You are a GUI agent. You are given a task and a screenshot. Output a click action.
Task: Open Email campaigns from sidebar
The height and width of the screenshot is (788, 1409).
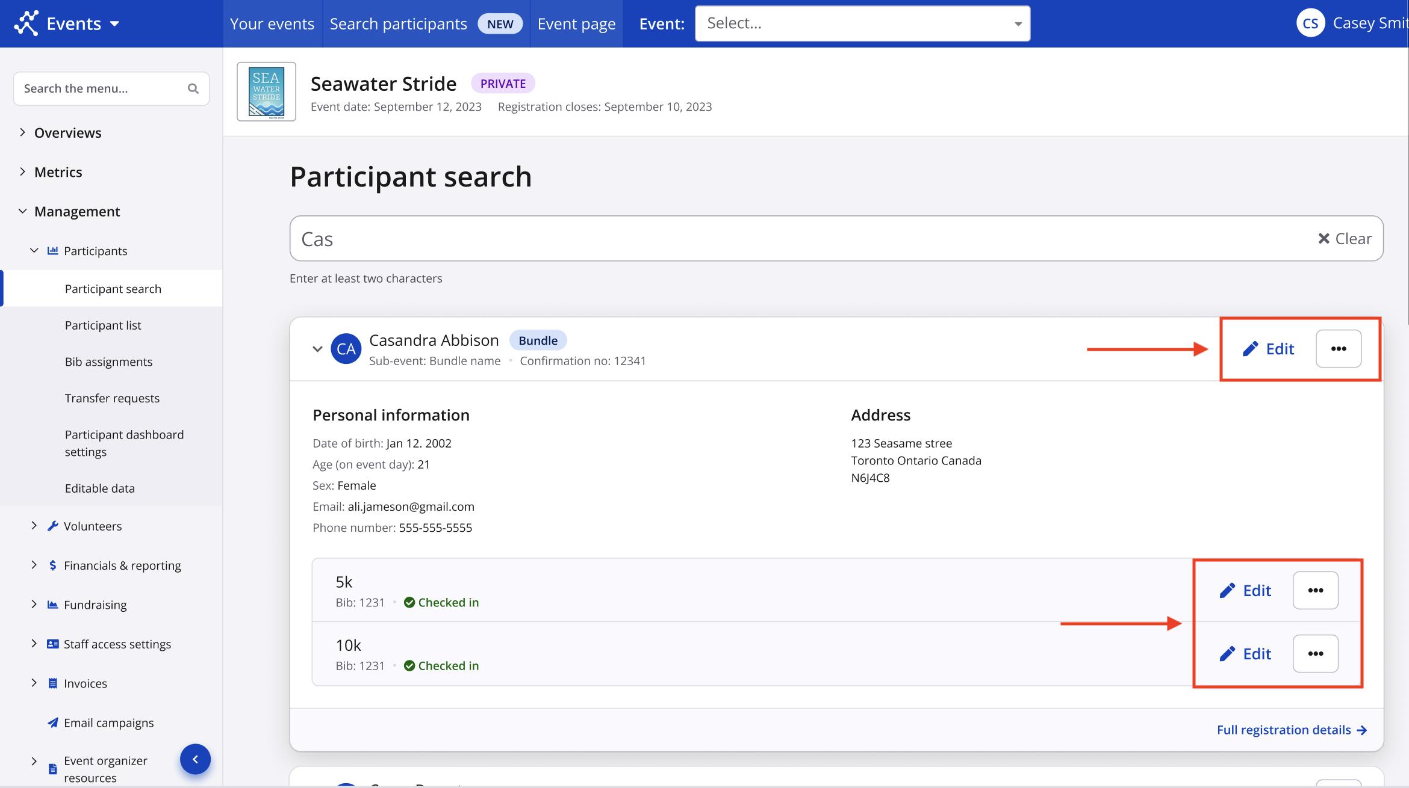coord(108,722)
